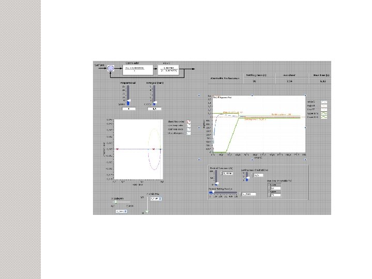This screenshot has height=279, width=372.
Task: Adjust the Desired Overshoot (%) vertical slider
Action: [216, 178]
